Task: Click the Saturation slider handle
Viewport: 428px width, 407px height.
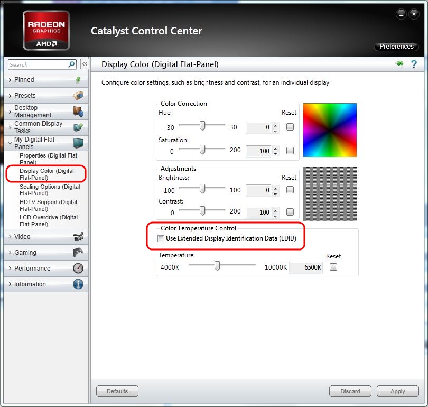Action: tap(202, 149)
